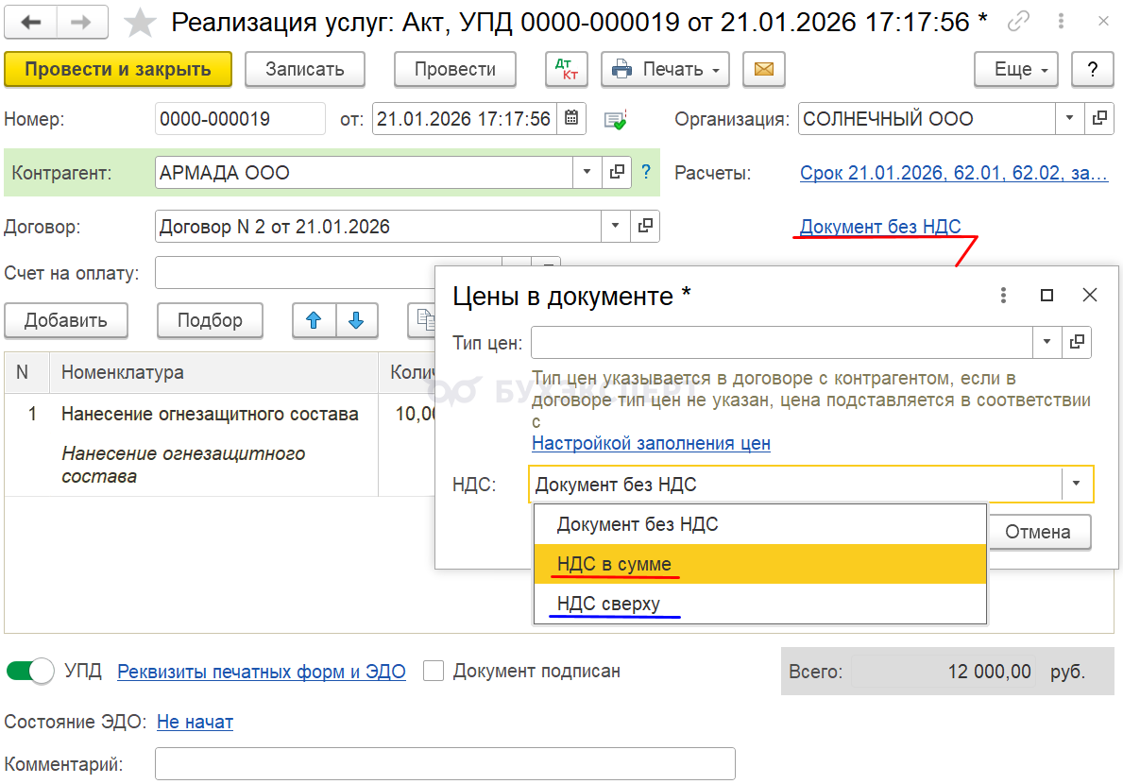Open the Тип цен record card
1123x784 pixels.
[1077, 342]
